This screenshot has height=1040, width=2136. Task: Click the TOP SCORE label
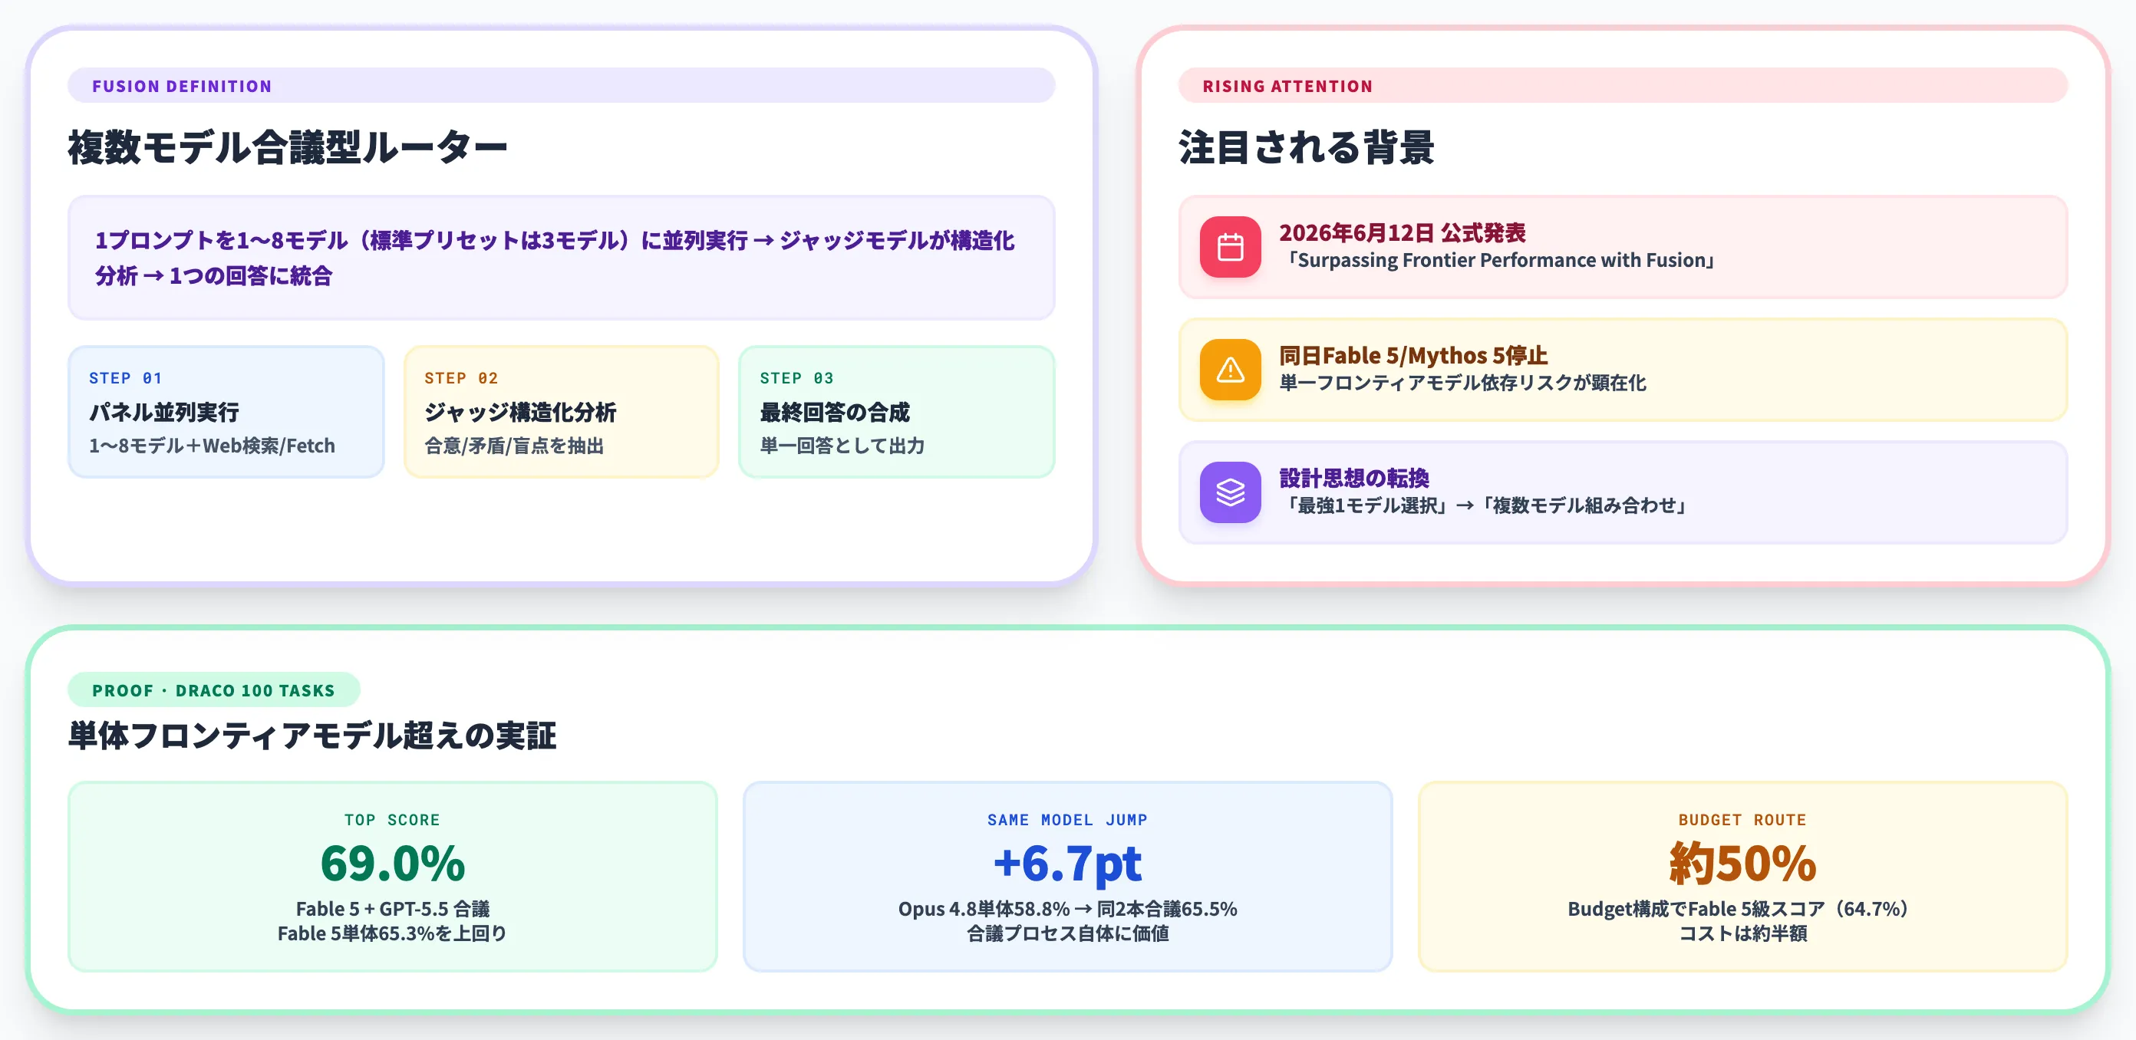(392, 820)
